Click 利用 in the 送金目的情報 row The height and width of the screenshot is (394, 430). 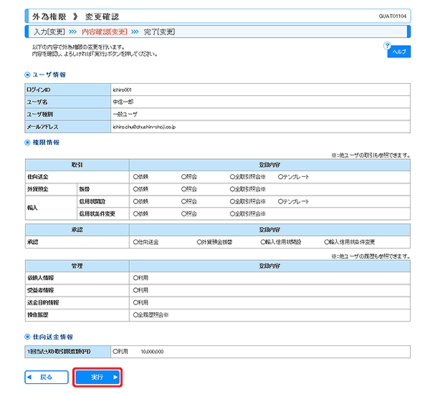click(140, 303)
